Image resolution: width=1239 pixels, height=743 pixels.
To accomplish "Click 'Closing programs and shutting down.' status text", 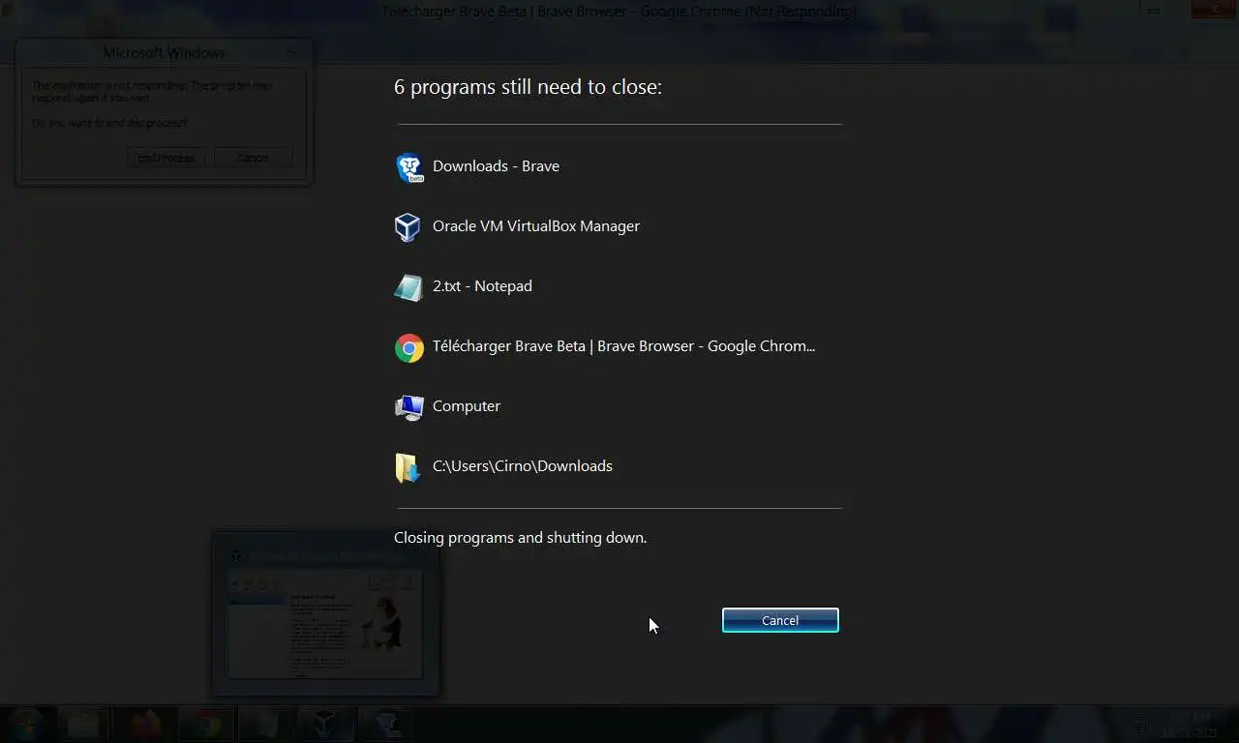I will pyautogui.click(x=520, y=537).
